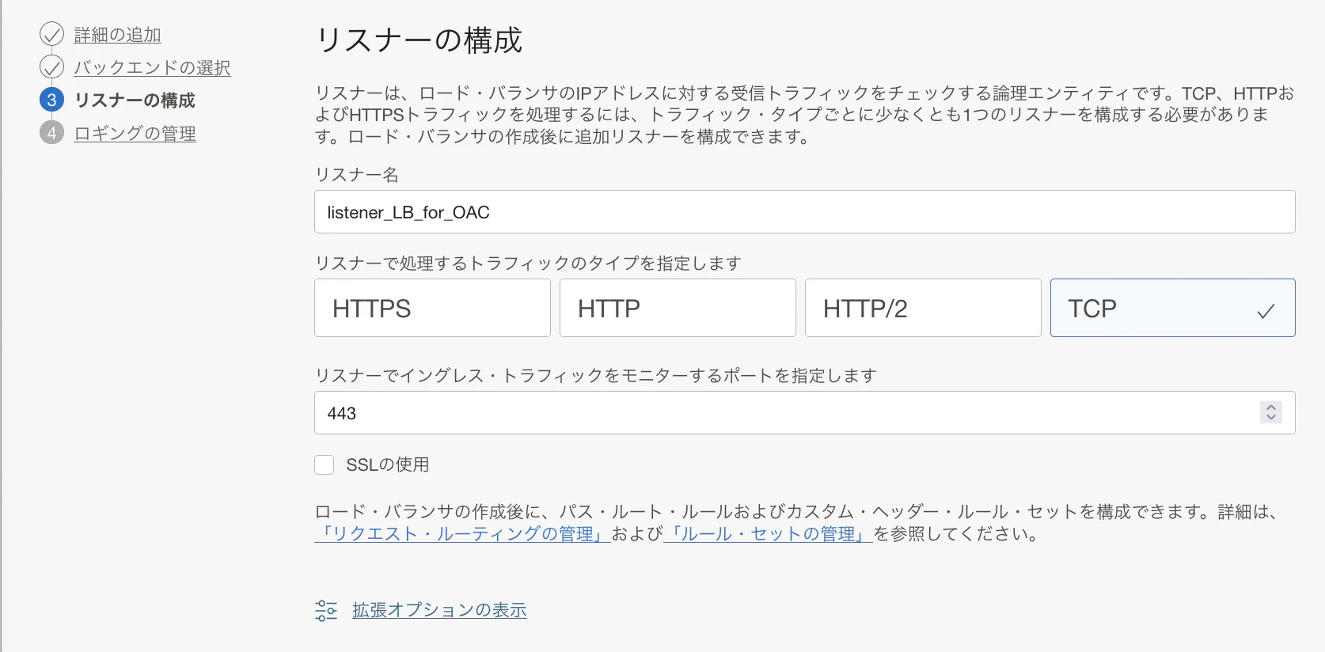
Task: Click the port label リスナーでイングレス・トラフィックをモニターするポートを指定します
Action: pyautogui.click(x=595, y=376)
